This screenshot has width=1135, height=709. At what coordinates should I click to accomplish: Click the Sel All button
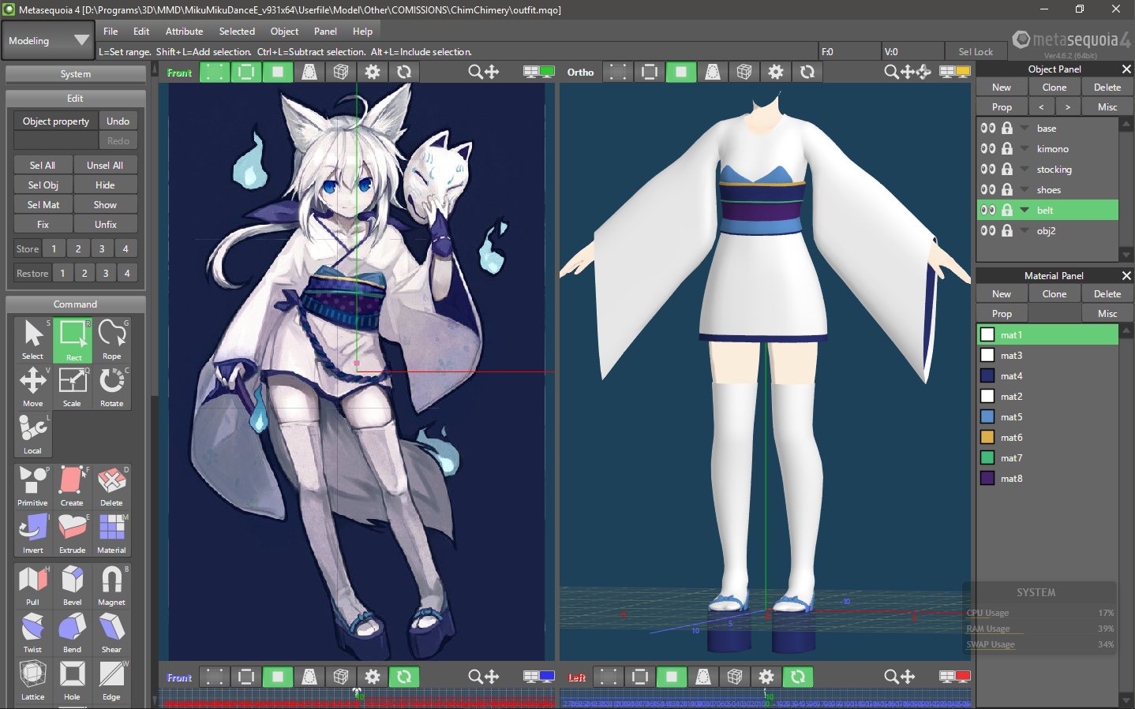43,165
